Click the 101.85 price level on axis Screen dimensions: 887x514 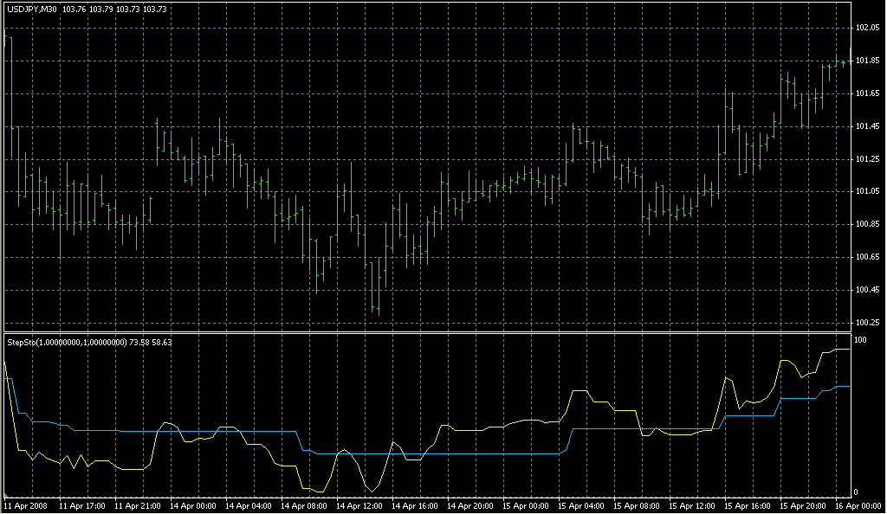[x=867, y=61]
